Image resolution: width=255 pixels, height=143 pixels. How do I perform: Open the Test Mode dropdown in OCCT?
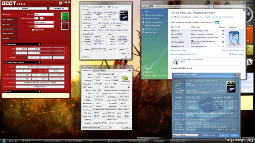click(x=53, y=22)
